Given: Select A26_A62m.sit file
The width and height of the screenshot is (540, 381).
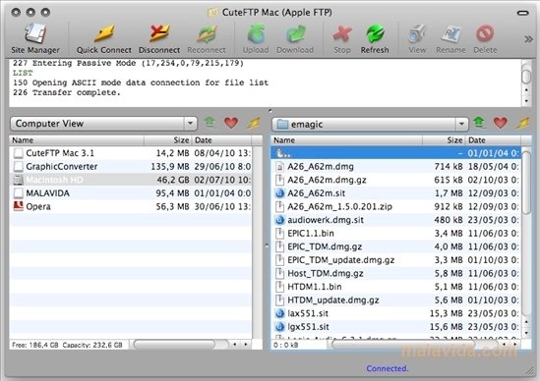Looking at the screenshot, I should [x=396, y=193].
